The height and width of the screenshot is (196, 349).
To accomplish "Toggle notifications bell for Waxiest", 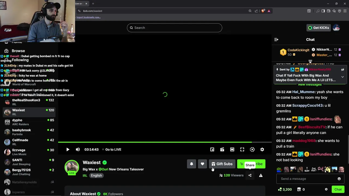I will click(x=191, y=164).
